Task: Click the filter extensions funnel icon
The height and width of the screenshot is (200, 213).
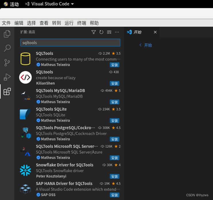Action: pyautogui.click(x=94, y=32)
